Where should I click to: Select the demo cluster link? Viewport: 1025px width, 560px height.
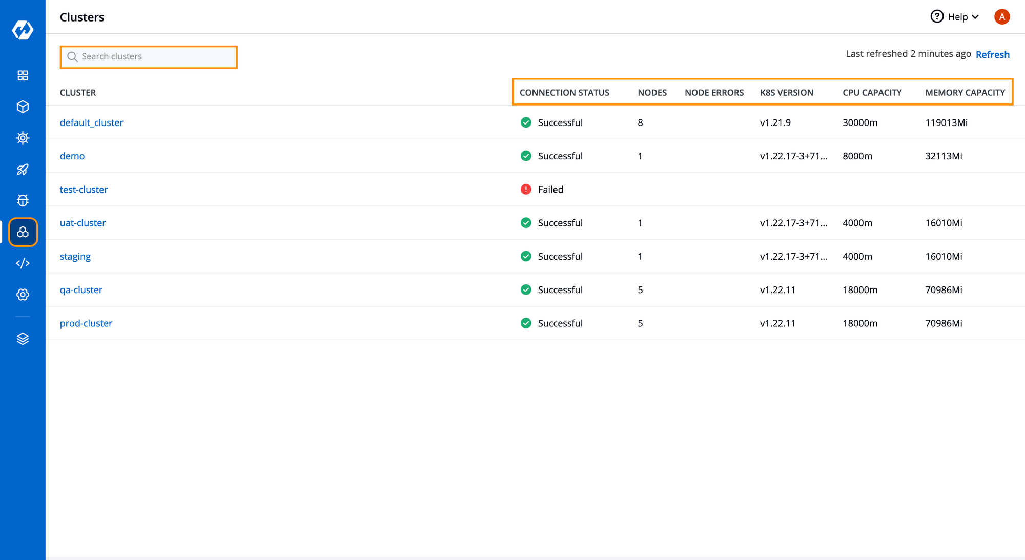71,156
